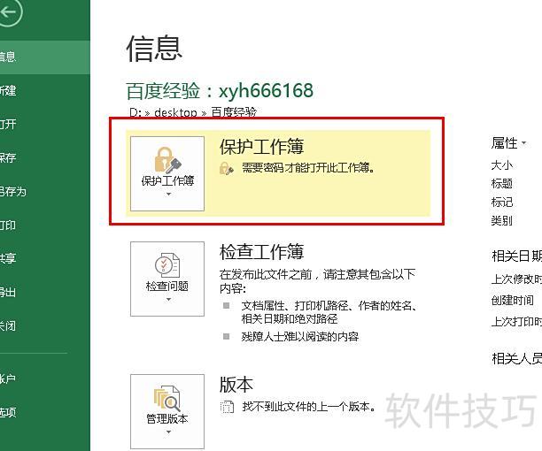Screen dimensions: 542x451
Task: Click the 标记 property label
Action: pos(501,203)
